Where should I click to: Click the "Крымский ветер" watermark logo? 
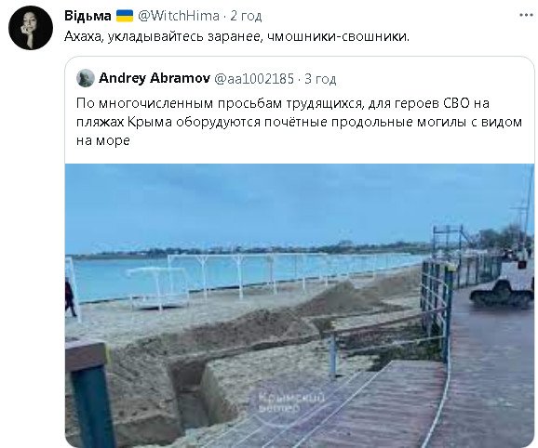pos(288,402)
